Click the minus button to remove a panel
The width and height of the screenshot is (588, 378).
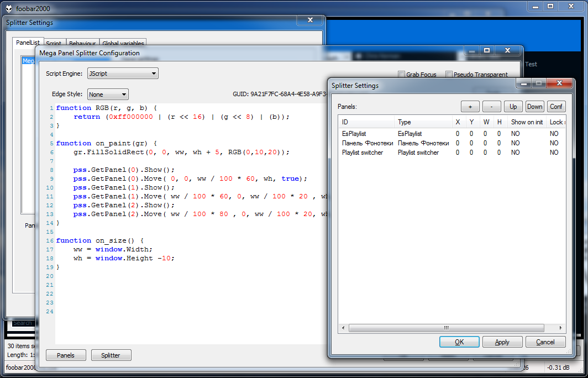(x=491, y=107)
